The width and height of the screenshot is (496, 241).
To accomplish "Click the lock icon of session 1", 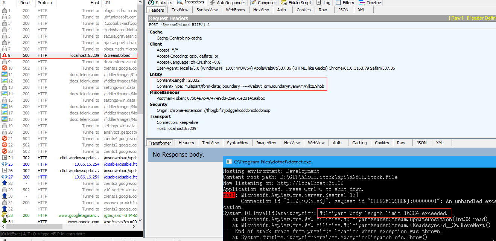I will pos(5,11).
